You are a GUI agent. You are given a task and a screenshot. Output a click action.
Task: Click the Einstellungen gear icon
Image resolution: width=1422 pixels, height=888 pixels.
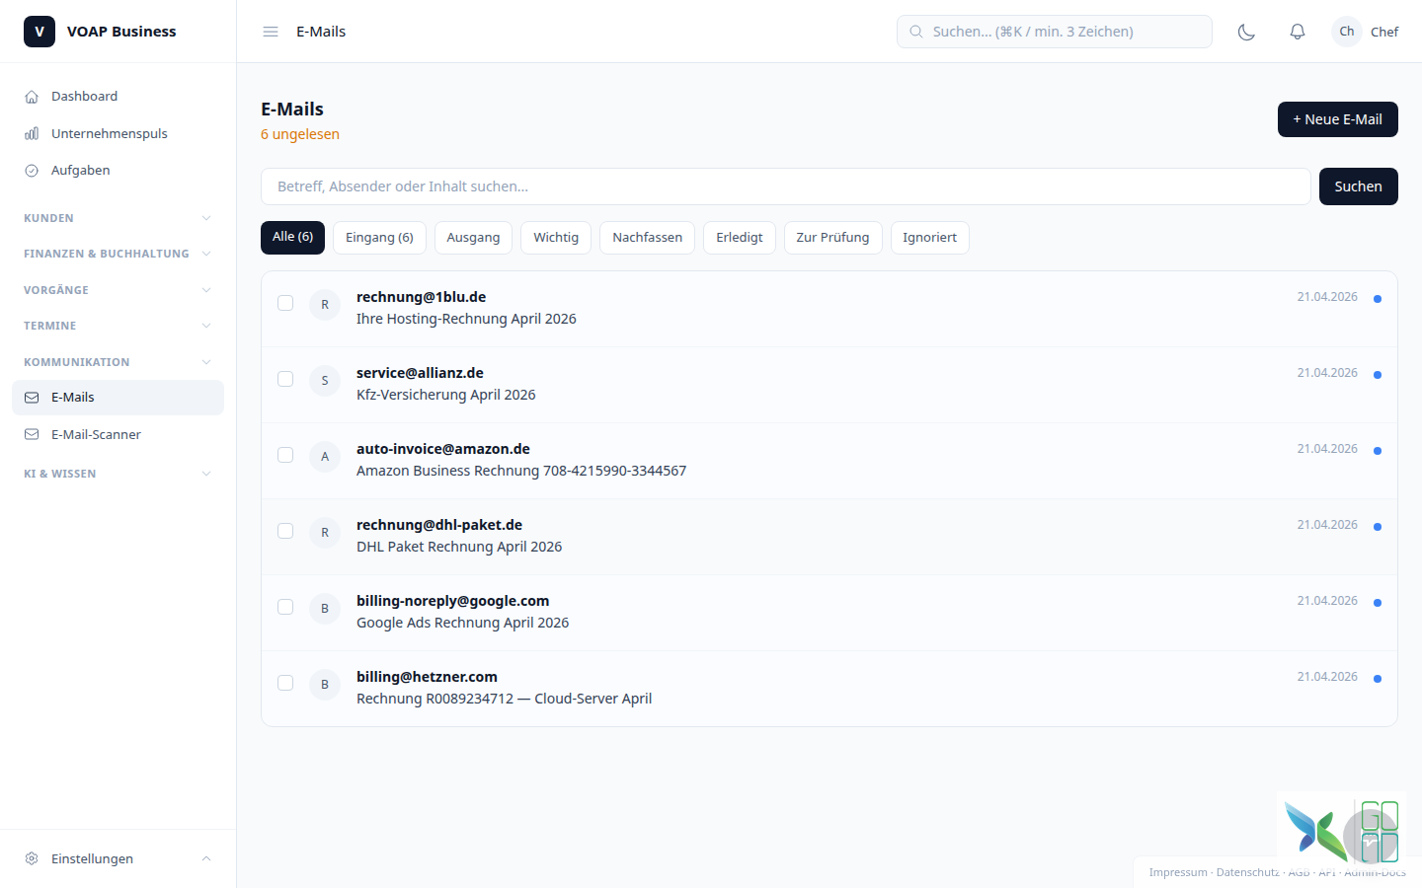pos(32,858)
